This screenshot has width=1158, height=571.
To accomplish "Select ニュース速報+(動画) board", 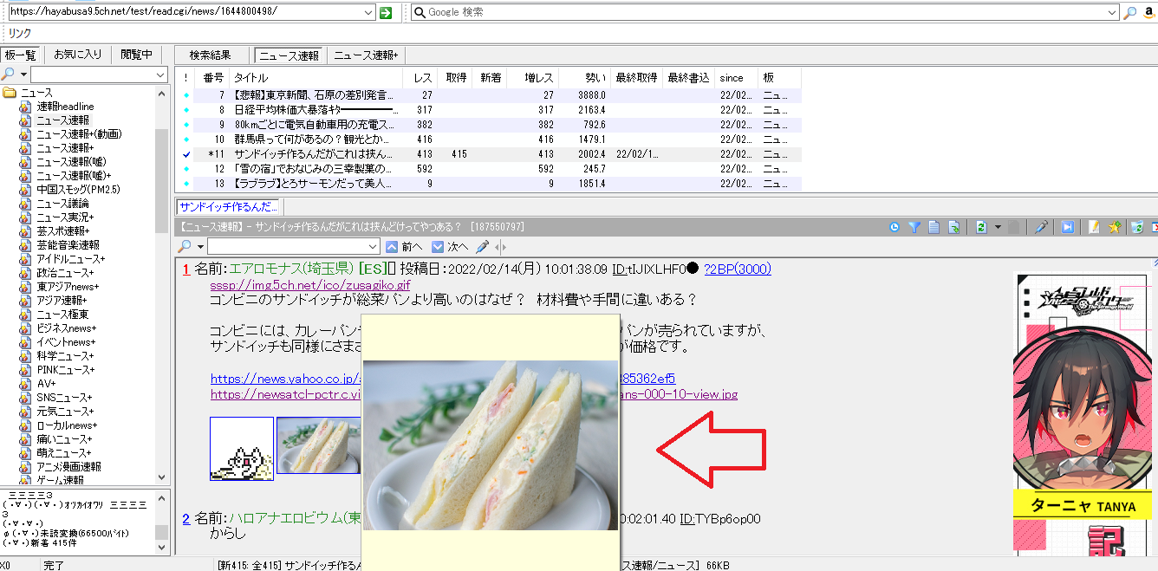I will coord(78,134).
